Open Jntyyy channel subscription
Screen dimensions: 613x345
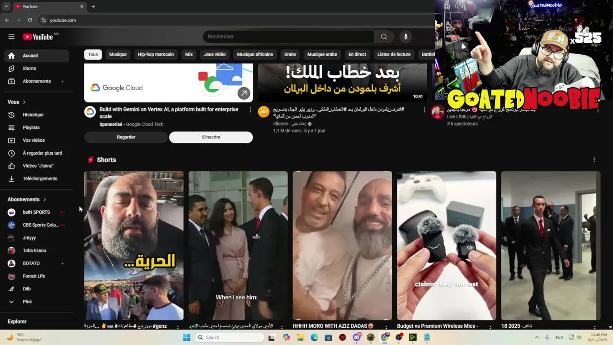(x=36, y=238)
